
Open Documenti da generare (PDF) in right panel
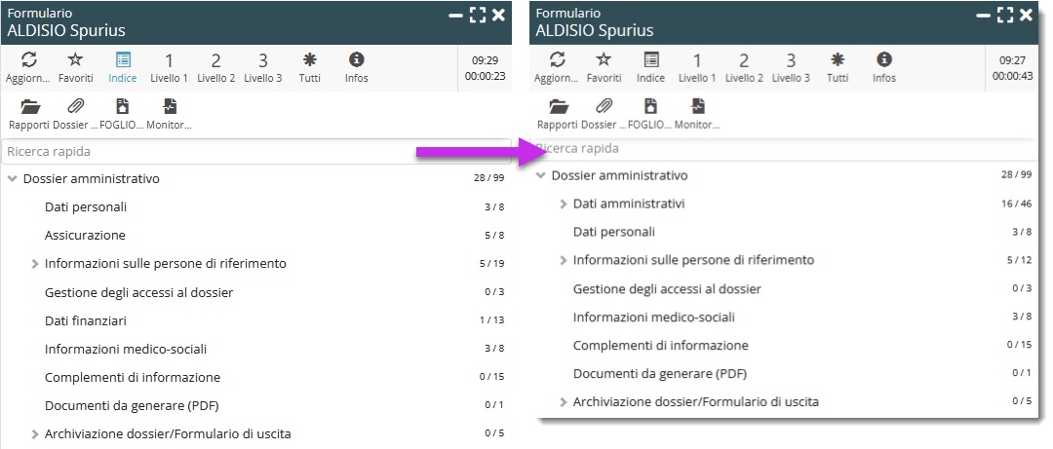(647, 373)
